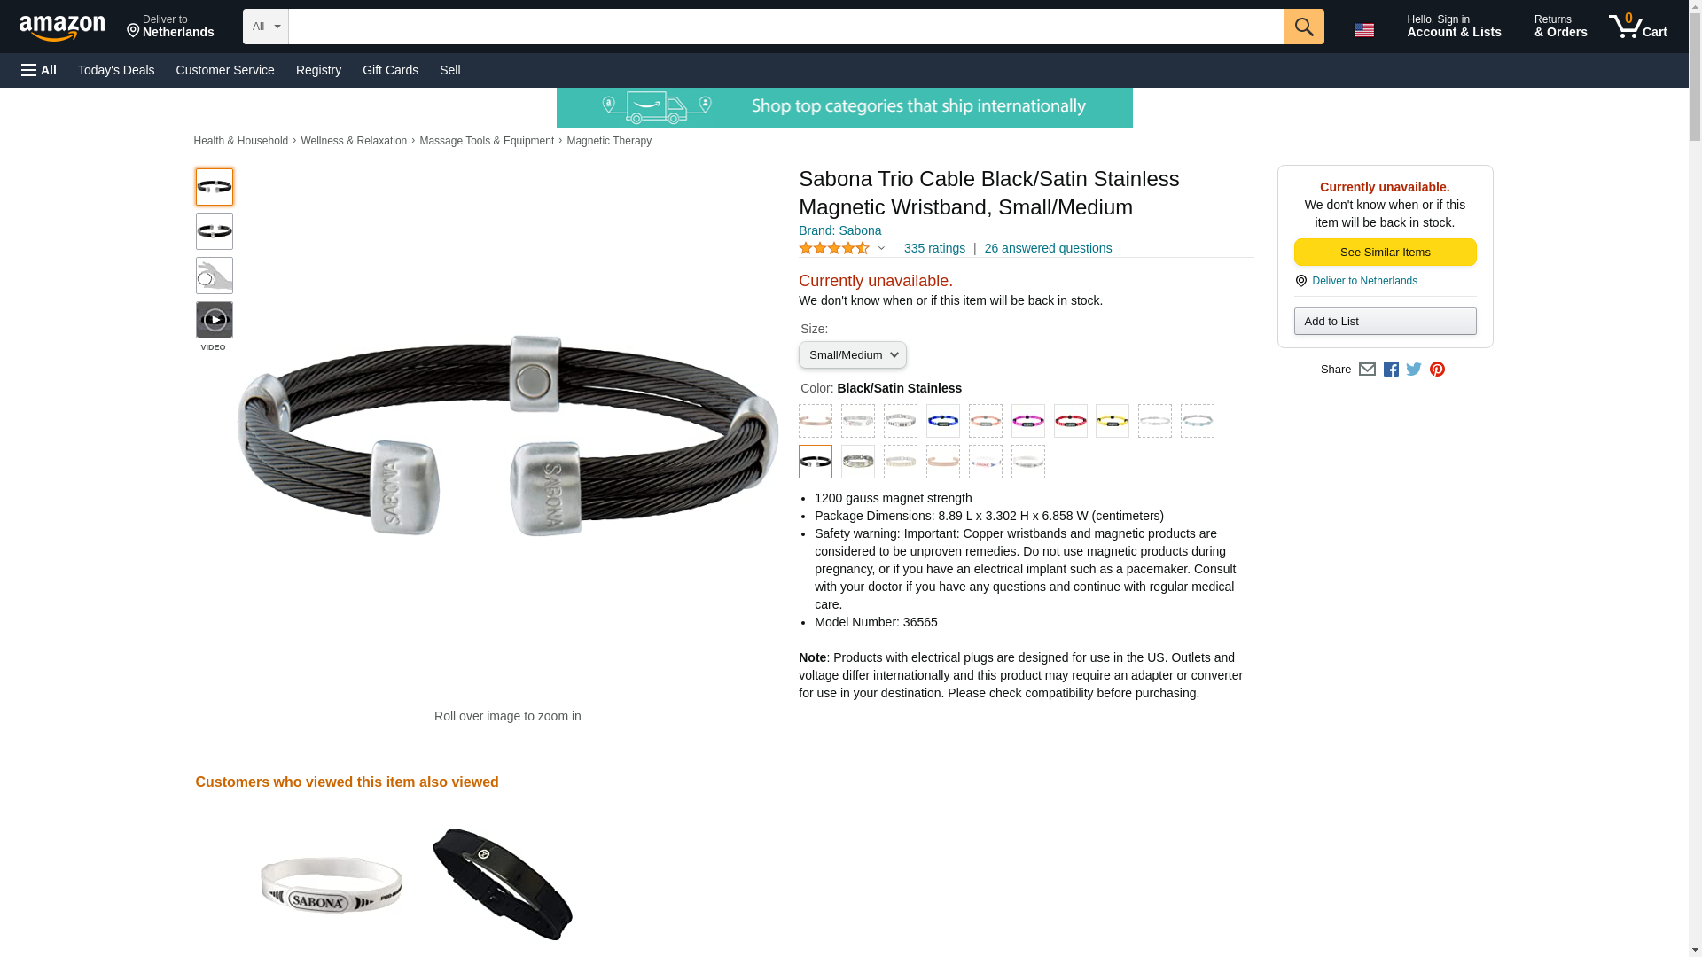Share via Pinterest icon

click(x=1436, y=370)
